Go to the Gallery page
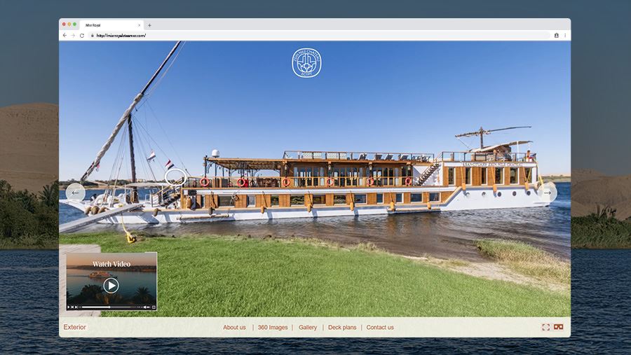 [308, 327]
